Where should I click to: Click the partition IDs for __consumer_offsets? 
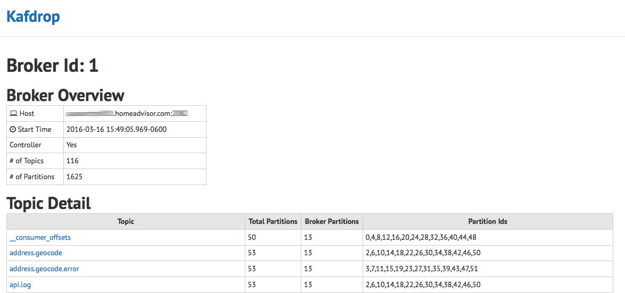point(421,237)
